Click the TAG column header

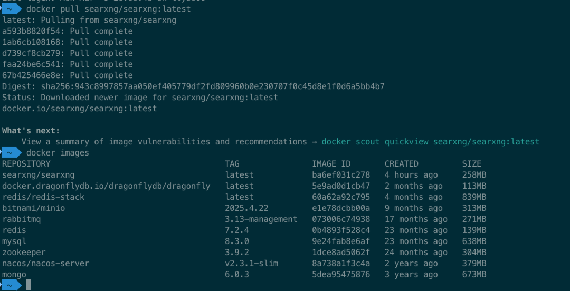[232, 164]
